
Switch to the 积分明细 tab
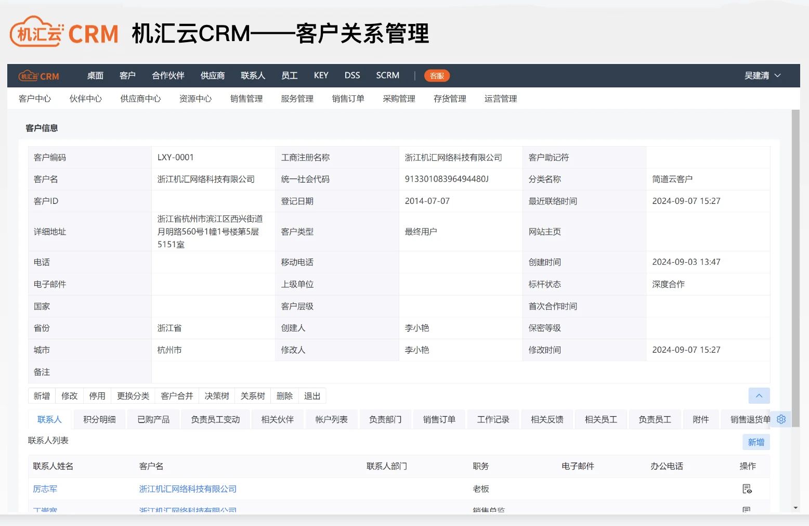coord(99,419)
